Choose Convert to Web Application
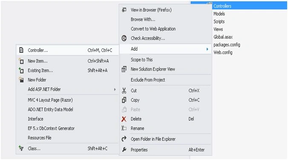Image resolution: width=288 pixels, height=160 pixels. pos(165,29)
